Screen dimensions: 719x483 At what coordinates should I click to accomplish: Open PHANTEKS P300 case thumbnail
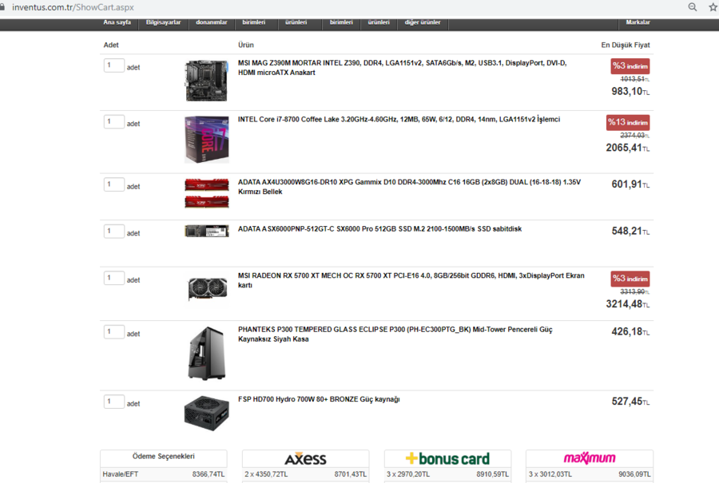[207, 354]
